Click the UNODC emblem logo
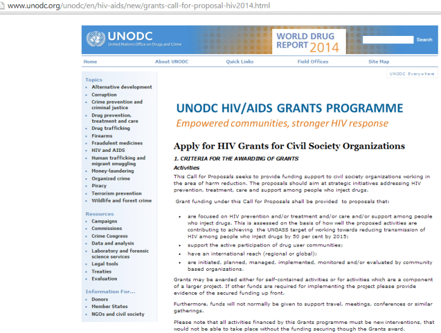Screen dimensions: 441x333 click(x=96, y=39)
